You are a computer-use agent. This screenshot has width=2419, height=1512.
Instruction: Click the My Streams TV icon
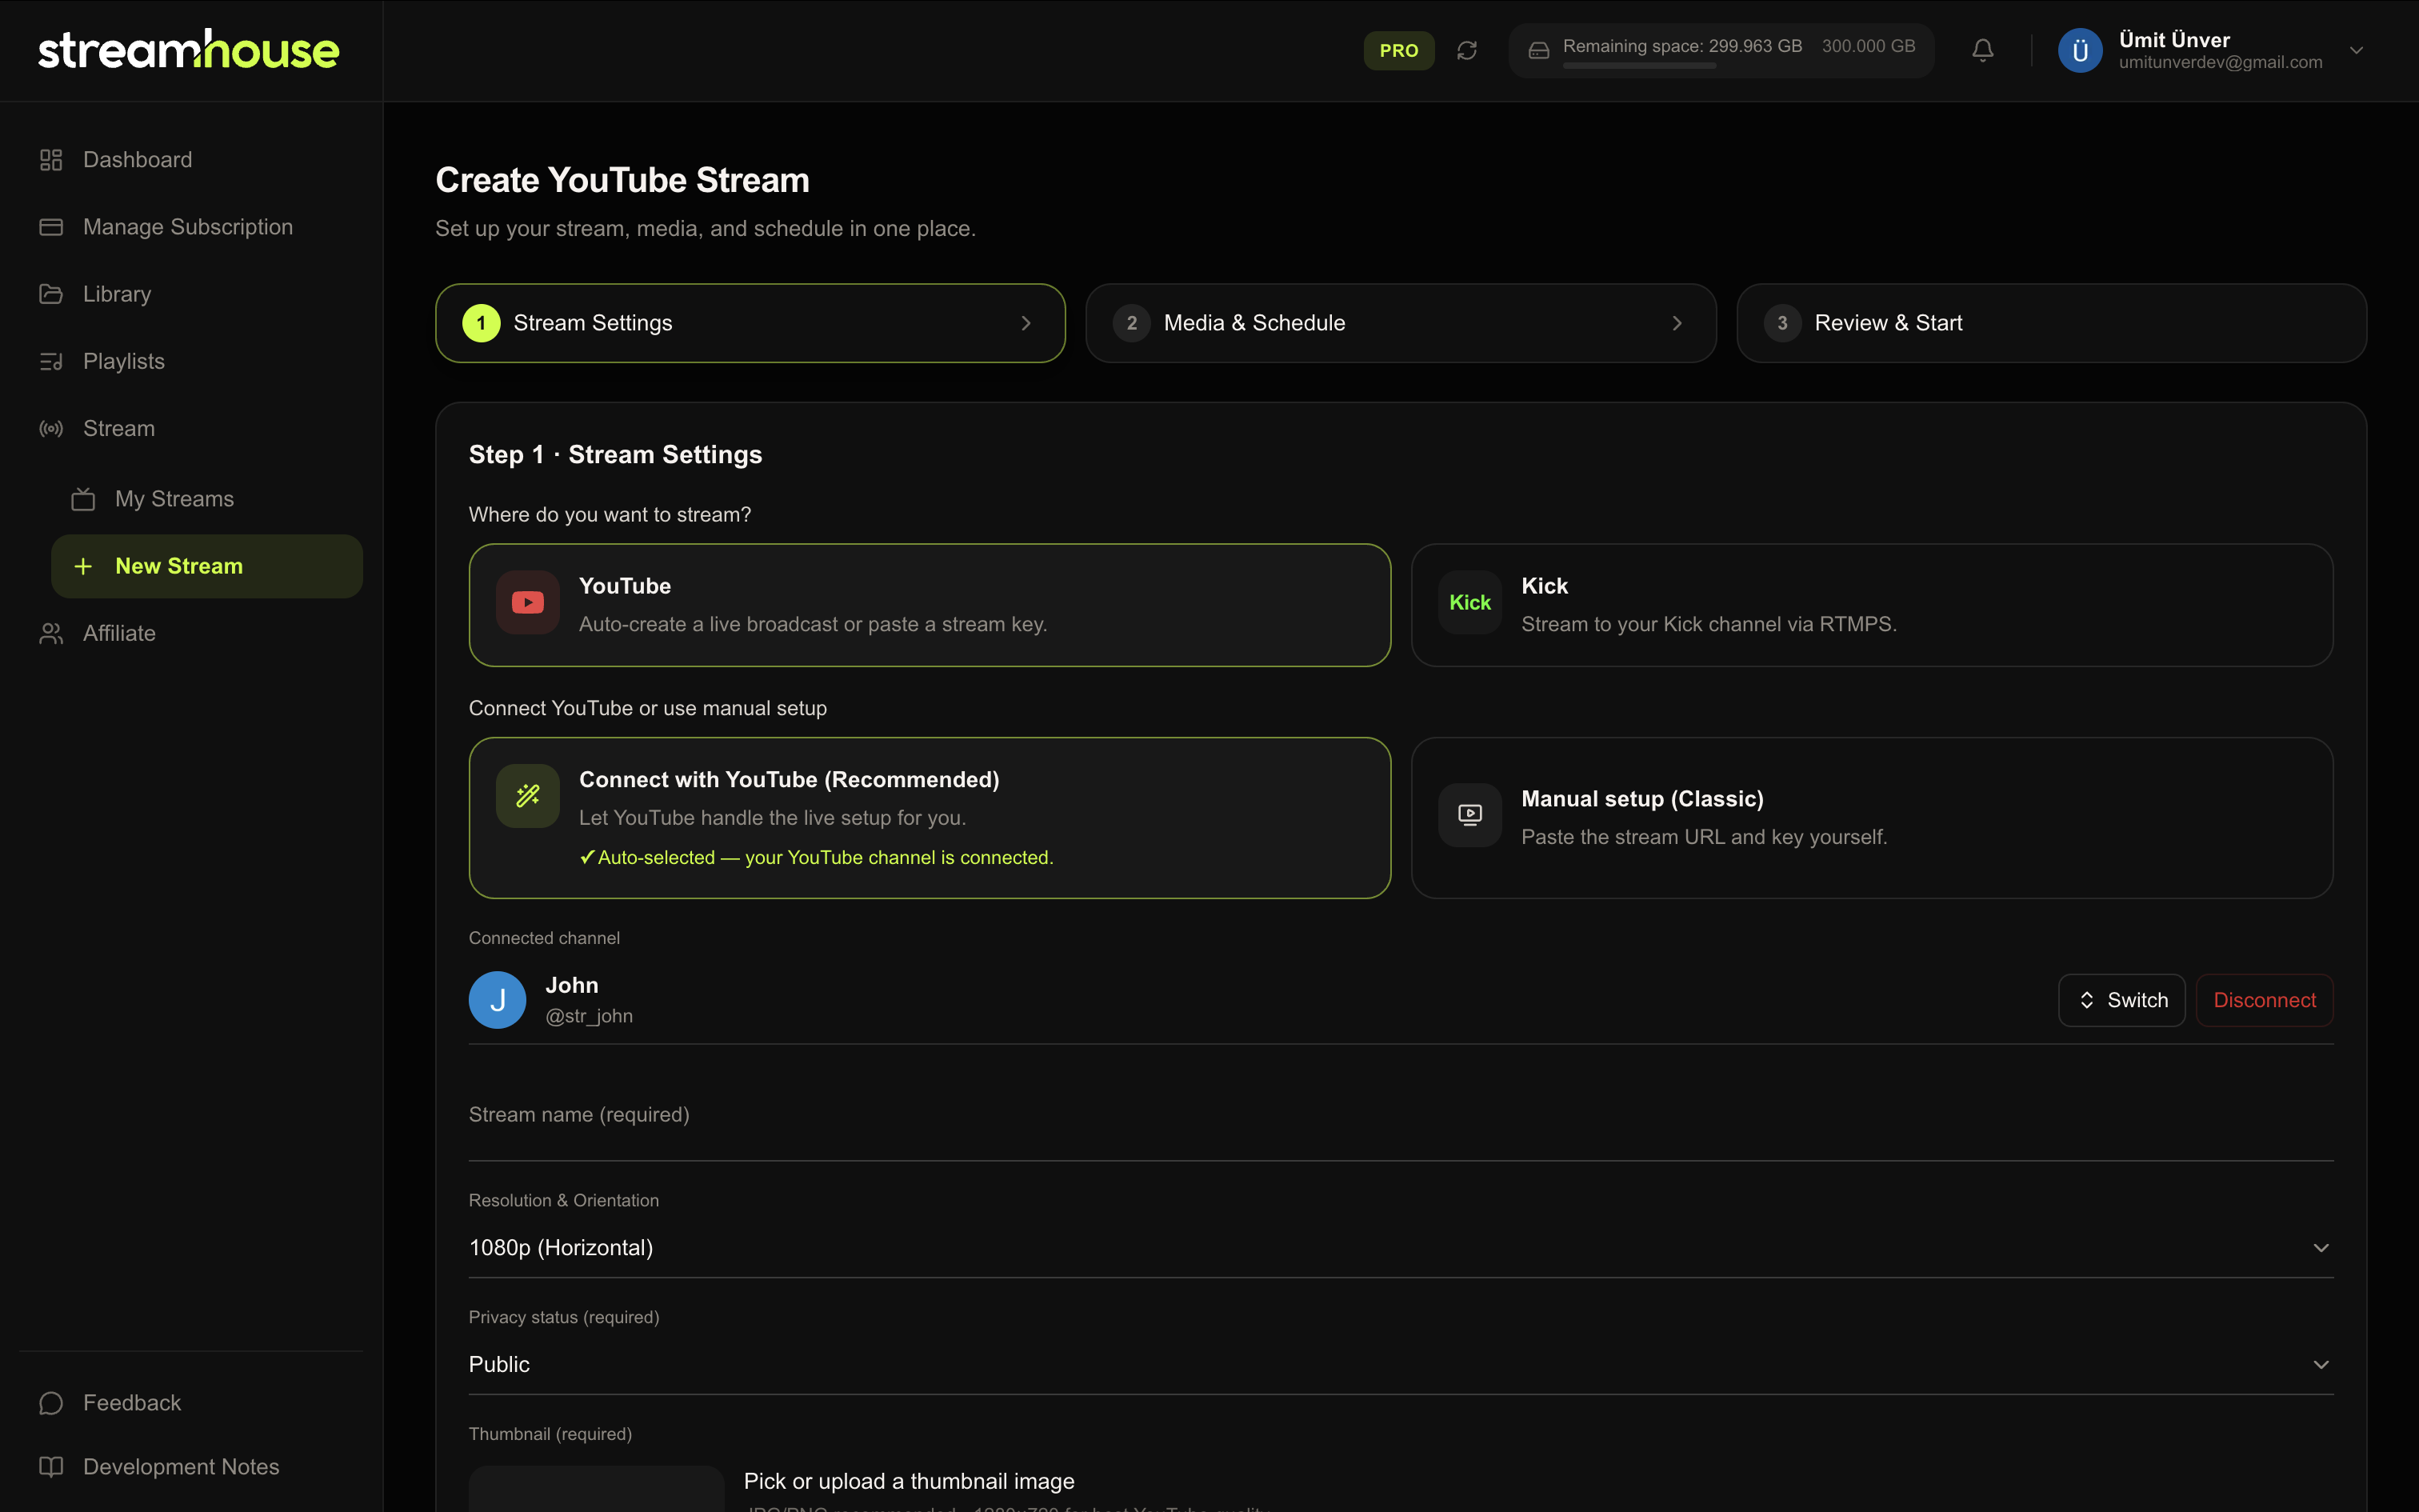click(83, 498)
